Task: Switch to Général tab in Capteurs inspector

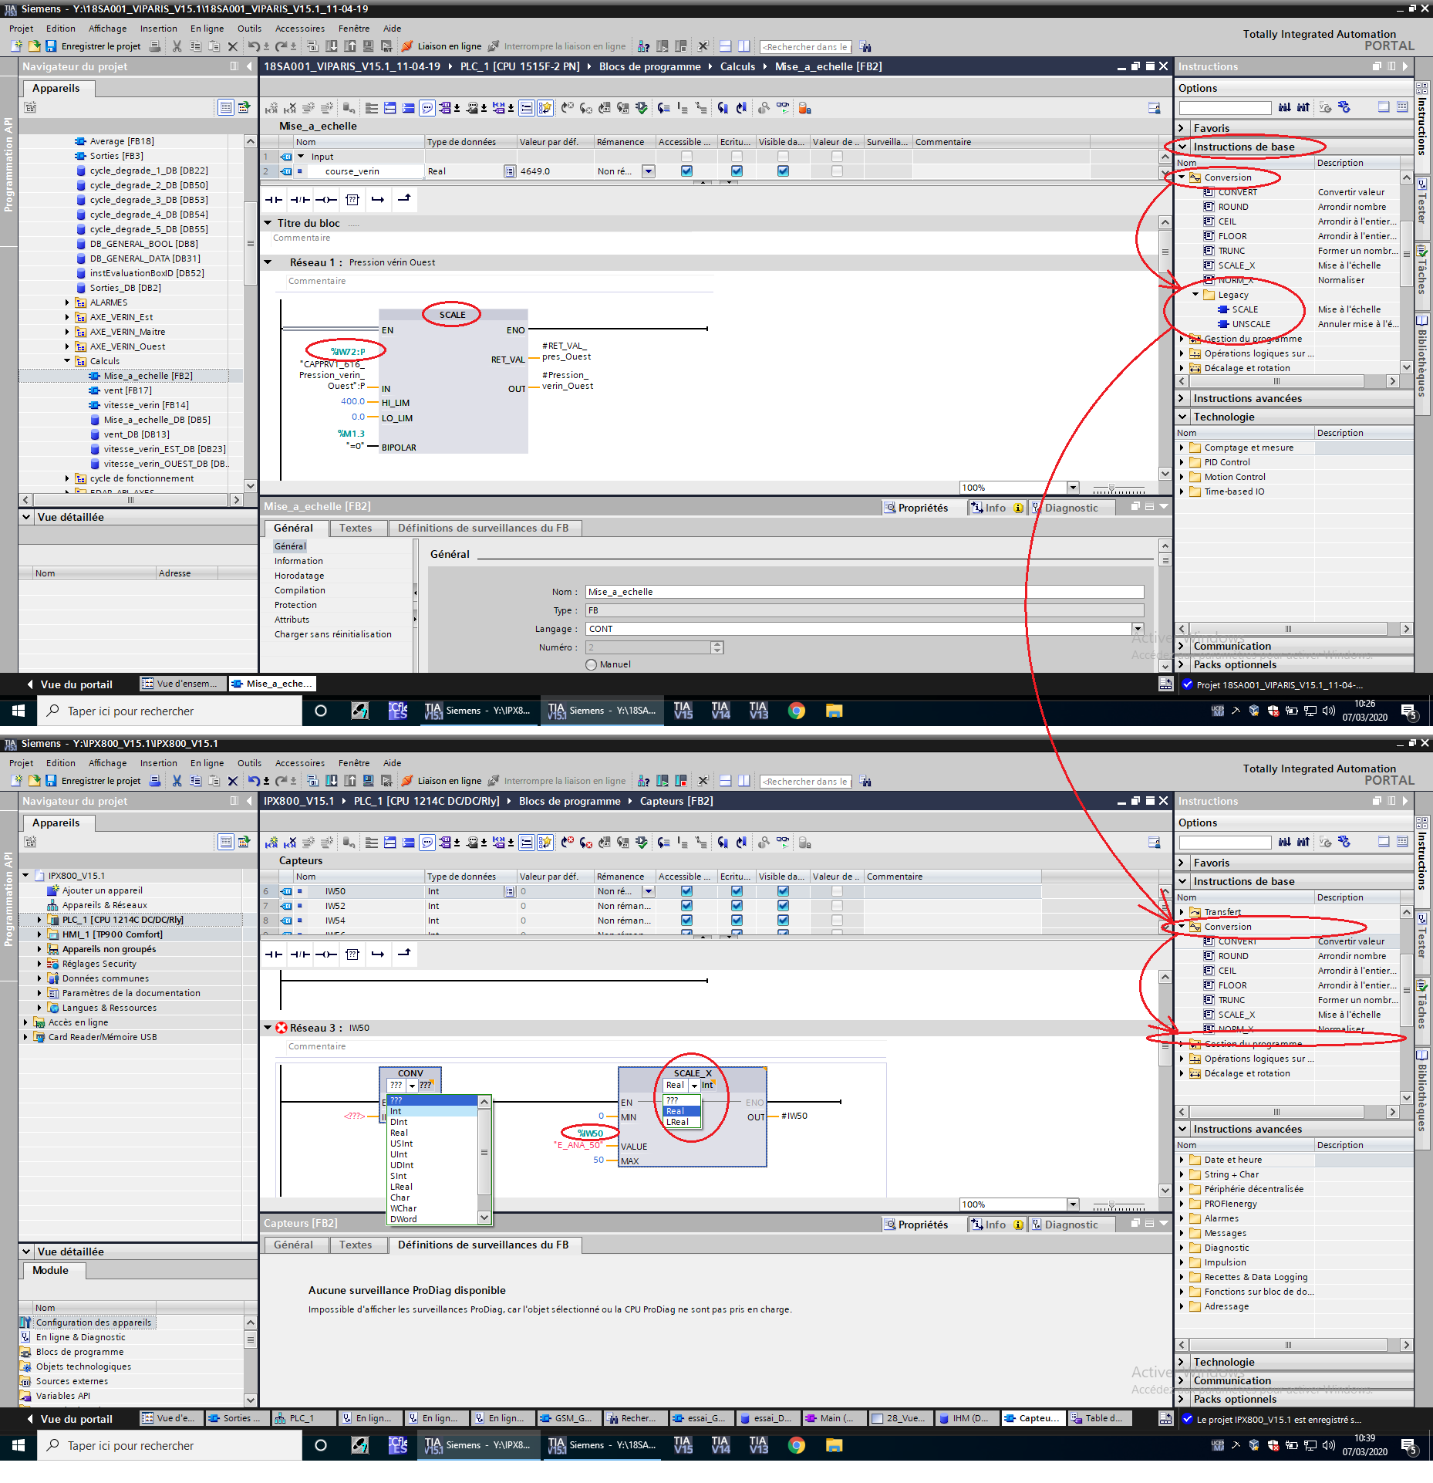Action: (x=293, y=1245)
